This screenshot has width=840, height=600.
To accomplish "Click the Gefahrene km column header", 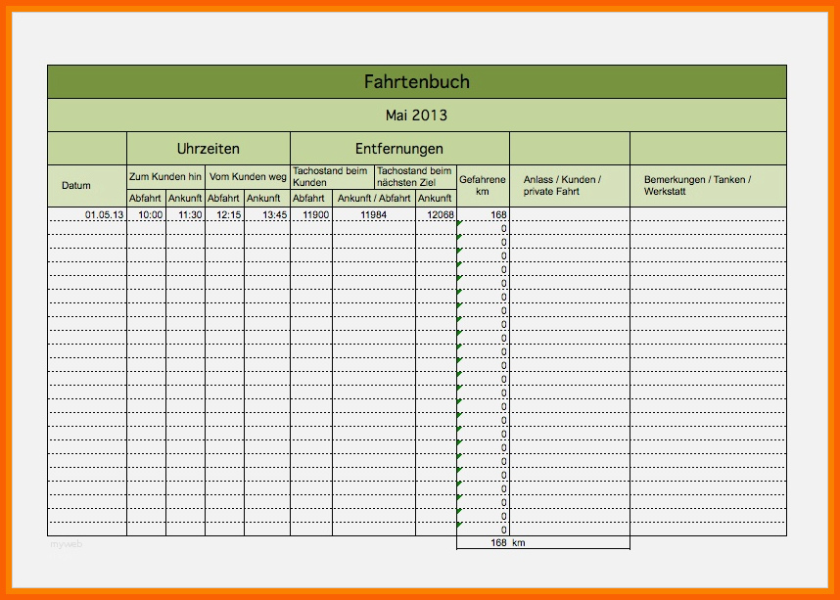I will [x=484, y=186].
